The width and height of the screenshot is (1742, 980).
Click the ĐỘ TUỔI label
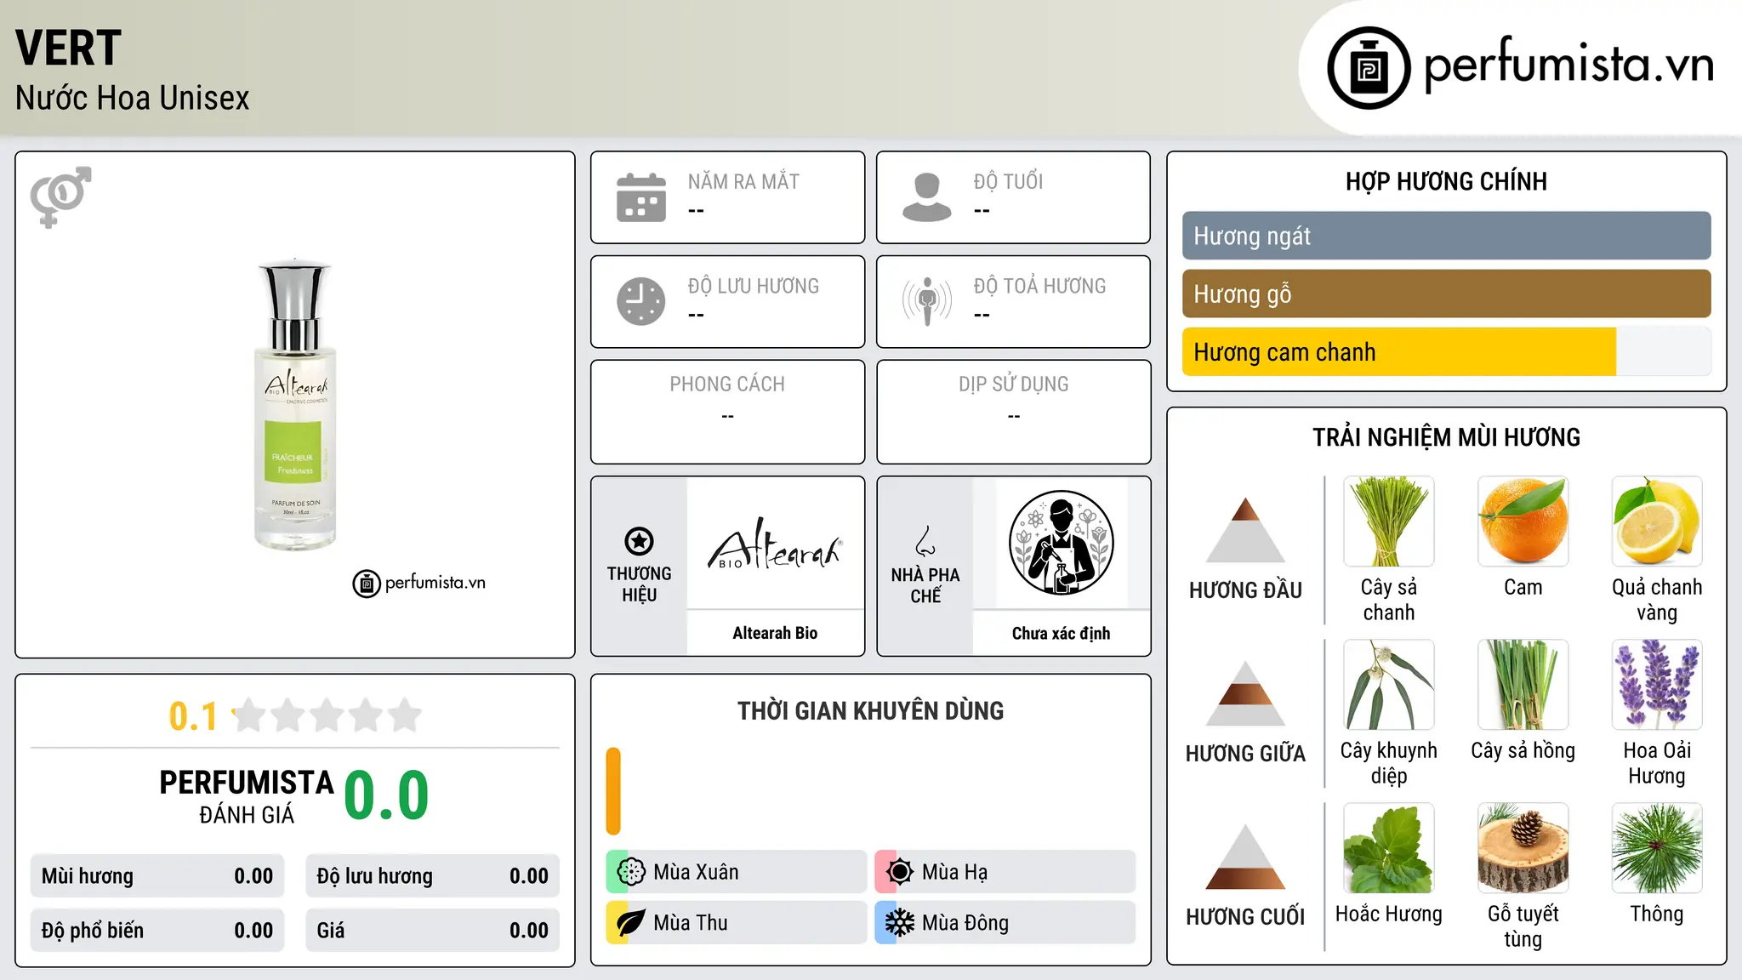click(x=1008, y=181)
